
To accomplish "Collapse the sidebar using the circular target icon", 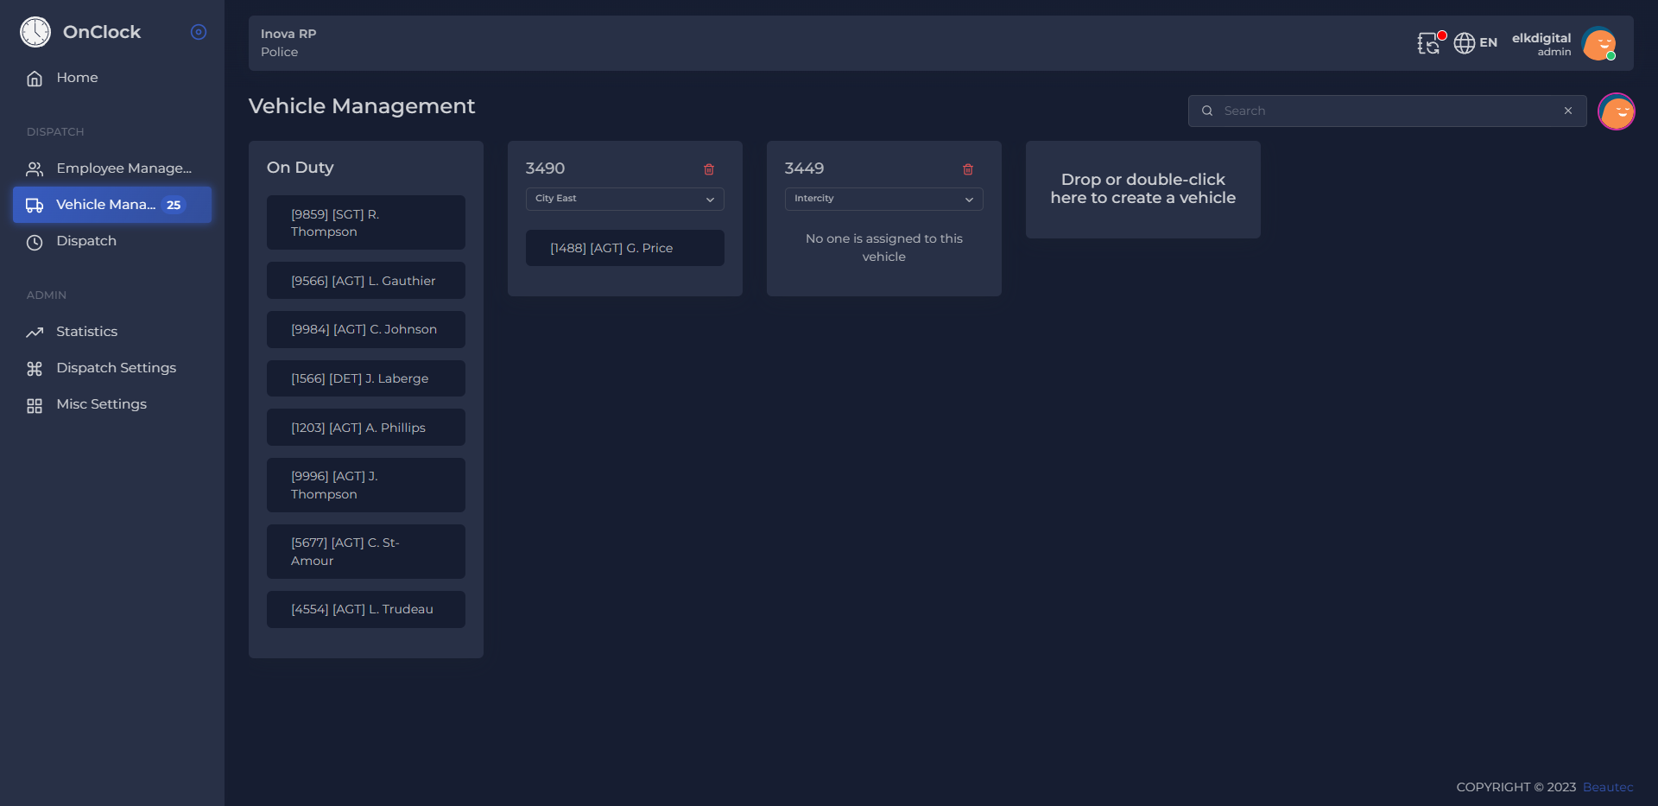I will 198,32.
